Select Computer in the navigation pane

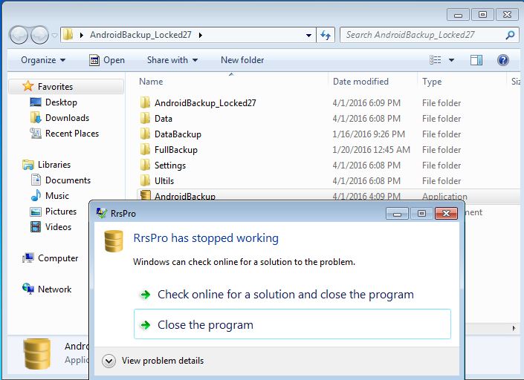point(58,258)
